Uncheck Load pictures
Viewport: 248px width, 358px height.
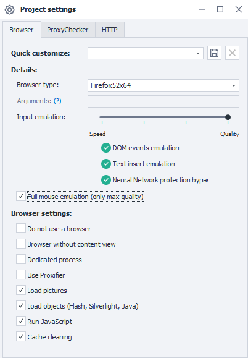pyautogui.click(x=21, y=290)
